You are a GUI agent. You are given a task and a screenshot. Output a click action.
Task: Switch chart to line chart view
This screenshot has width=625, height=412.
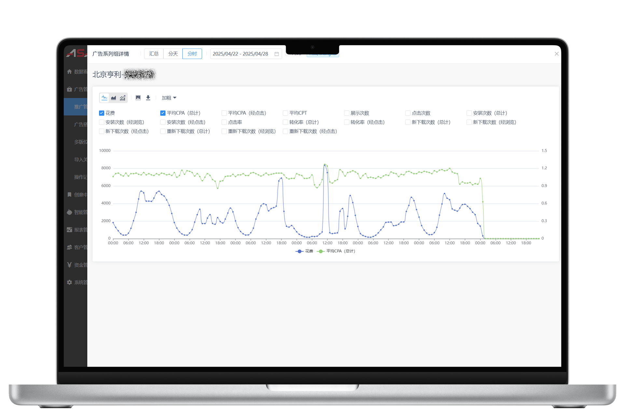104,98
